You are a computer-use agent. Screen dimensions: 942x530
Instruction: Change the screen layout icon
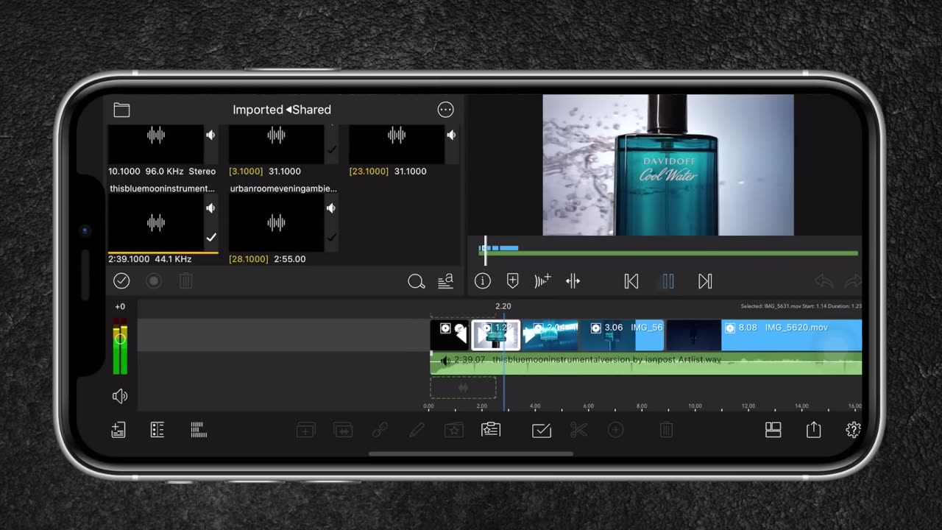click(773, 430)
